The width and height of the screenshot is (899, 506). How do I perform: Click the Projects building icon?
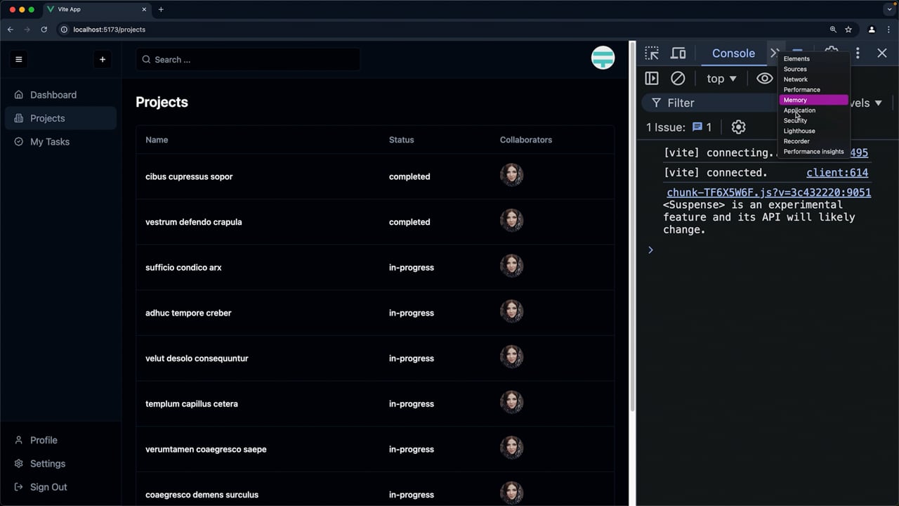point(19,118)
